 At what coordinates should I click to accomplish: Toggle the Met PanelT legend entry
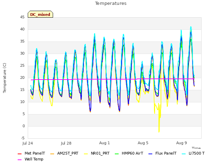(31, 153)
